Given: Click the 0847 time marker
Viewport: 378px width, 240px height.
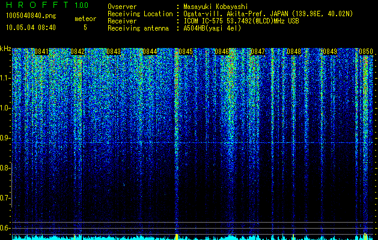Looking at the screenshot, I should pyautogui.click(x=258, y=52).
